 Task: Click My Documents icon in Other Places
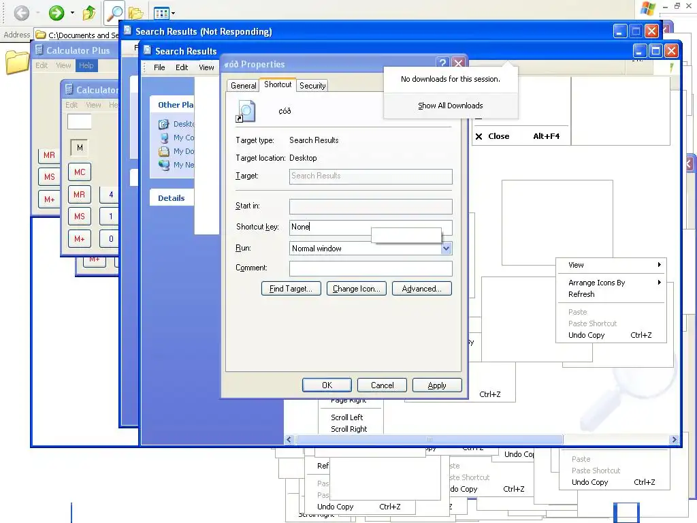(164, 151)
